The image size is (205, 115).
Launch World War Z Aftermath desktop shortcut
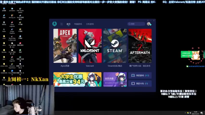point(12,38)
